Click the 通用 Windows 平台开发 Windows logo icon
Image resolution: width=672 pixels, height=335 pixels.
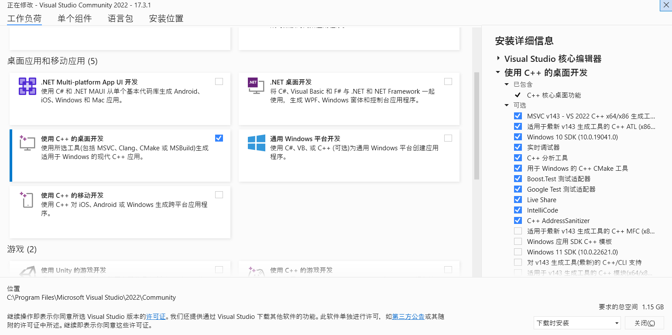[x=257, y=143]
